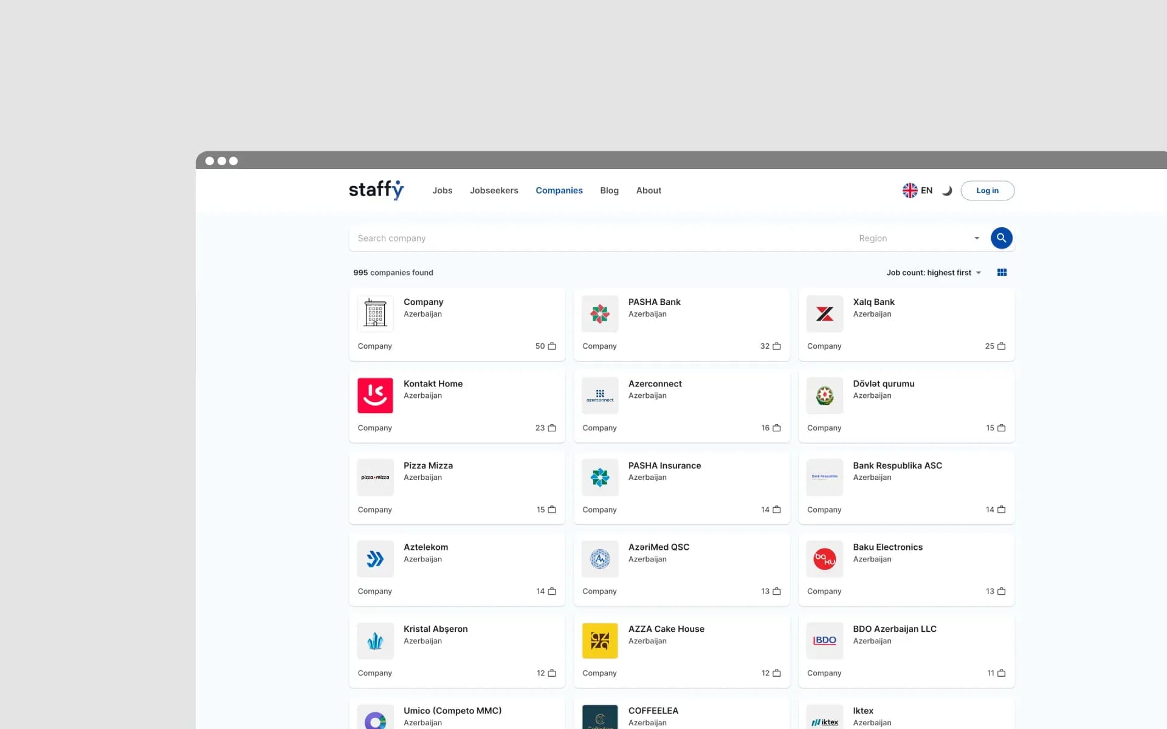The image size is (1167, 729).
Task: Click the AZZA Cake House title
Action: (666, 629)
